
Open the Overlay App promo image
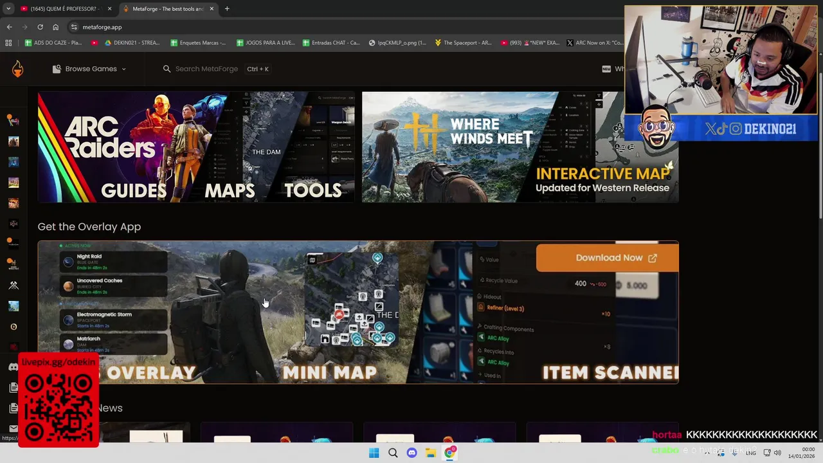[x=358, y=313]
